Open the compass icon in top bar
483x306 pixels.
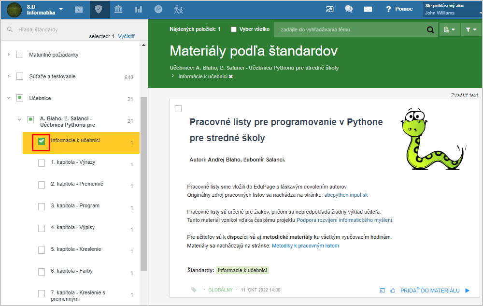point(158,10)
